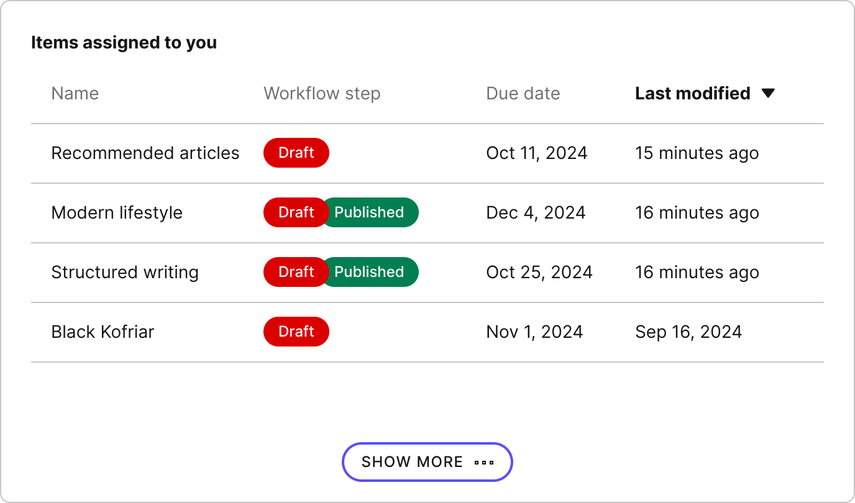
Task: Click the Draft badge for Recommended articles
Action: click(296, 153)
